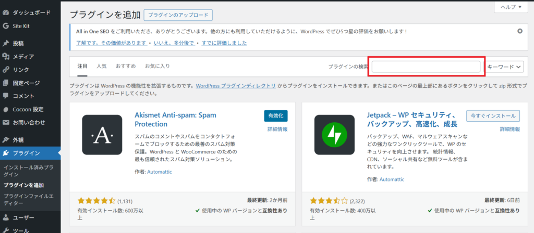The height and width of the screenshot is (233, 534).
Task: Click the 了解です。その価値があります link
Action: (x=112, y=43)
